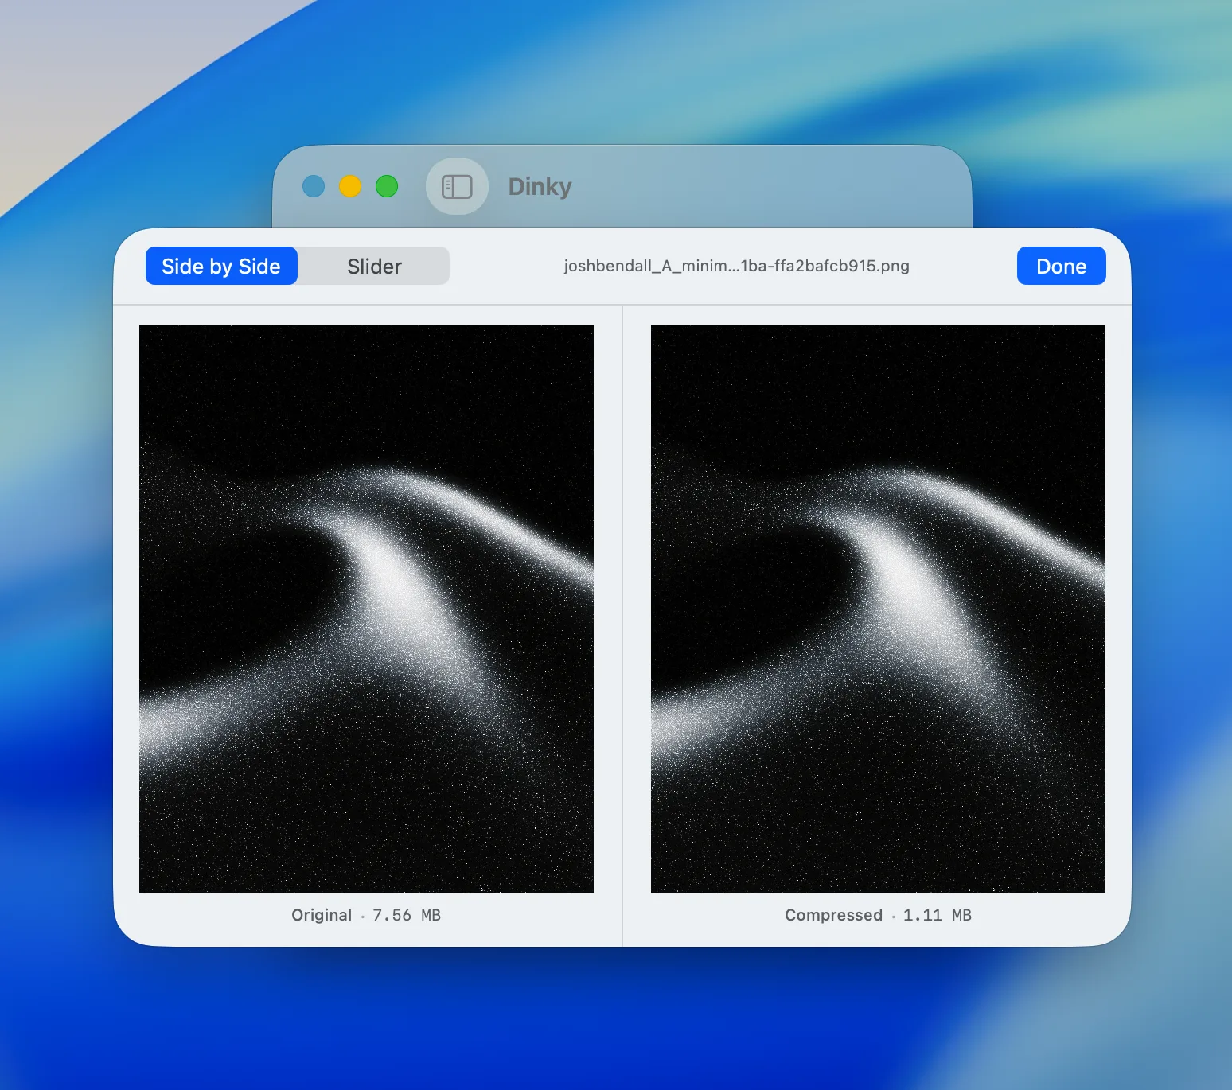Click the green zoom window button
This screenshot has width=1232, height=1090.
point(387,187)
